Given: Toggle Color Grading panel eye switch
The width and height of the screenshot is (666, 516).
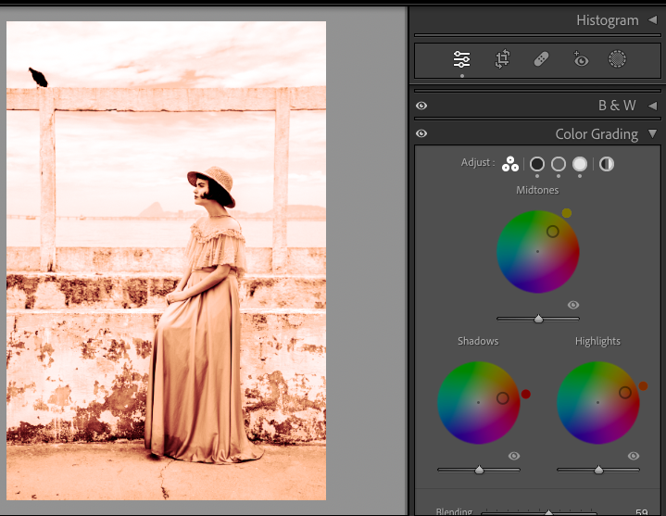Looking at the screenshot, I should click(421, 134).
